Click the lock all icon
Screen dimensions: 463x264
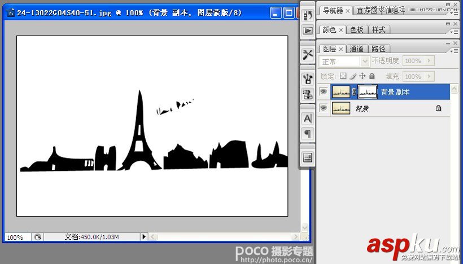tap(372, 76)
